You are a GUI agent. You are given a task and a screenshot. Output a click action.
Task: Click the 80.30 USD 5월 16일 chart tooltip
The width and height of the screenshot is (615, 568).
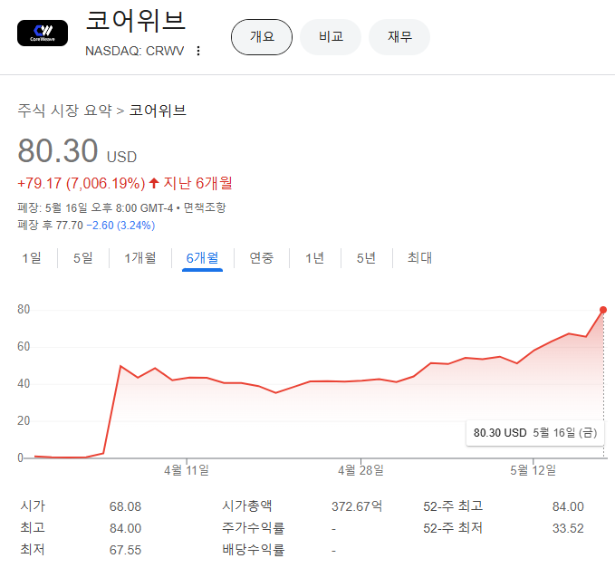[x=535, y=433]
